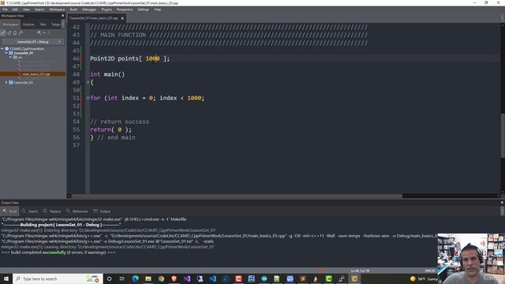Click the editor horizontal scrollbar
Viewport: 505px width, 284px height.
tap(237, 196)
